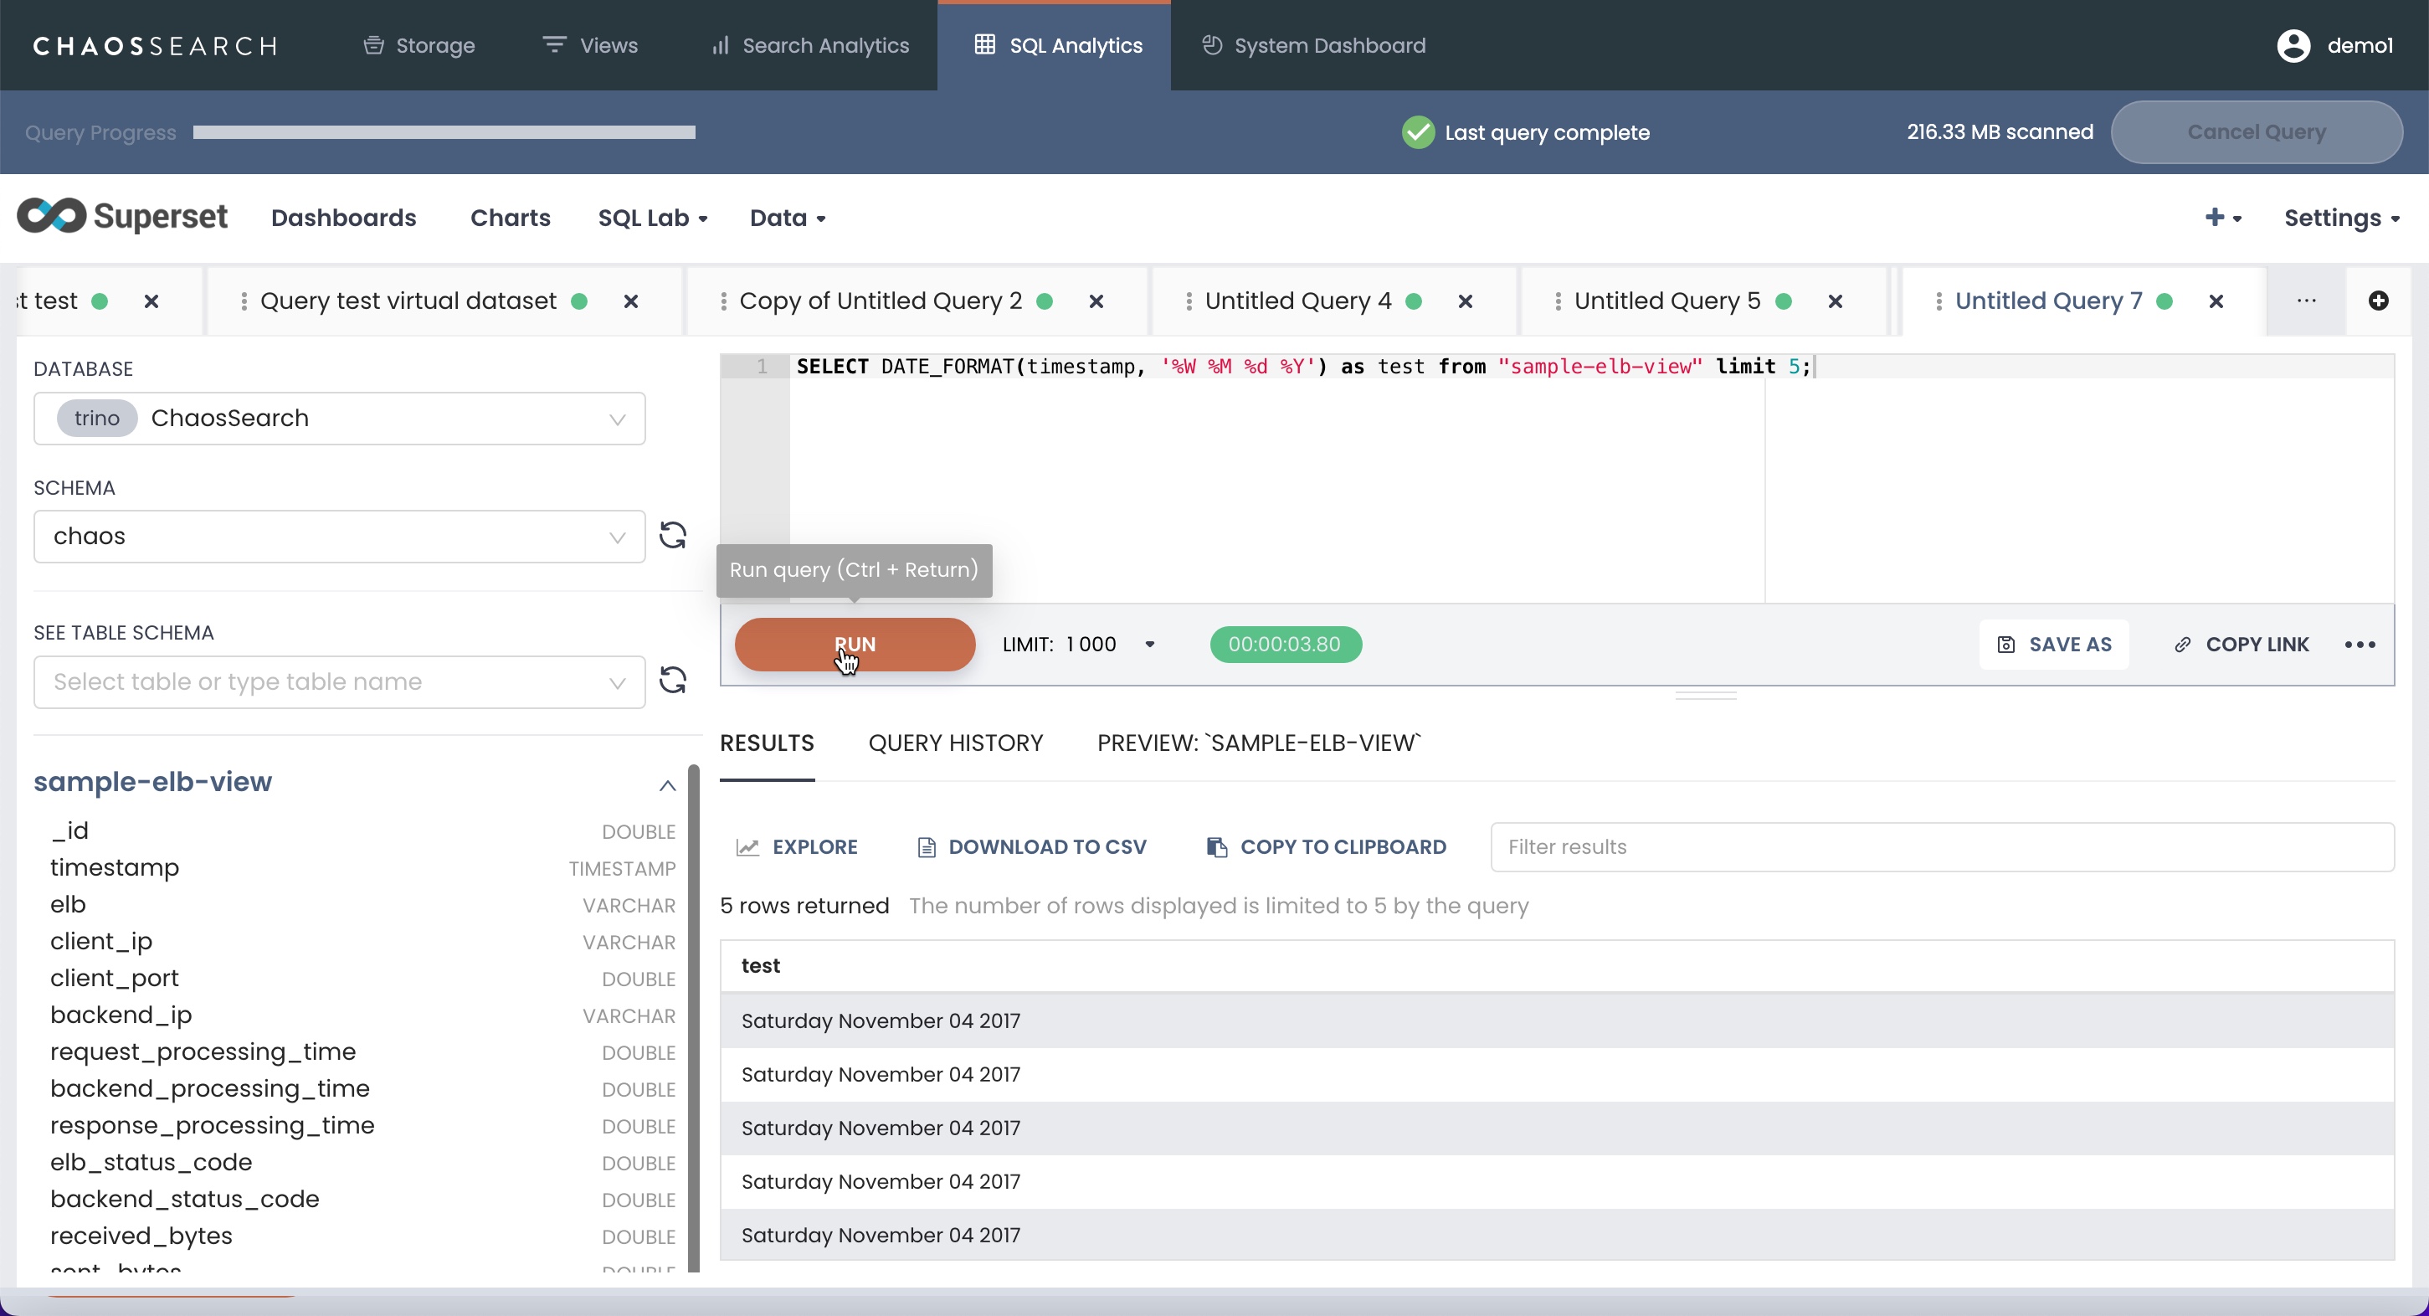2429x1316 pixels.
Task: Refresh the table list icon
Action: point(672,680)
